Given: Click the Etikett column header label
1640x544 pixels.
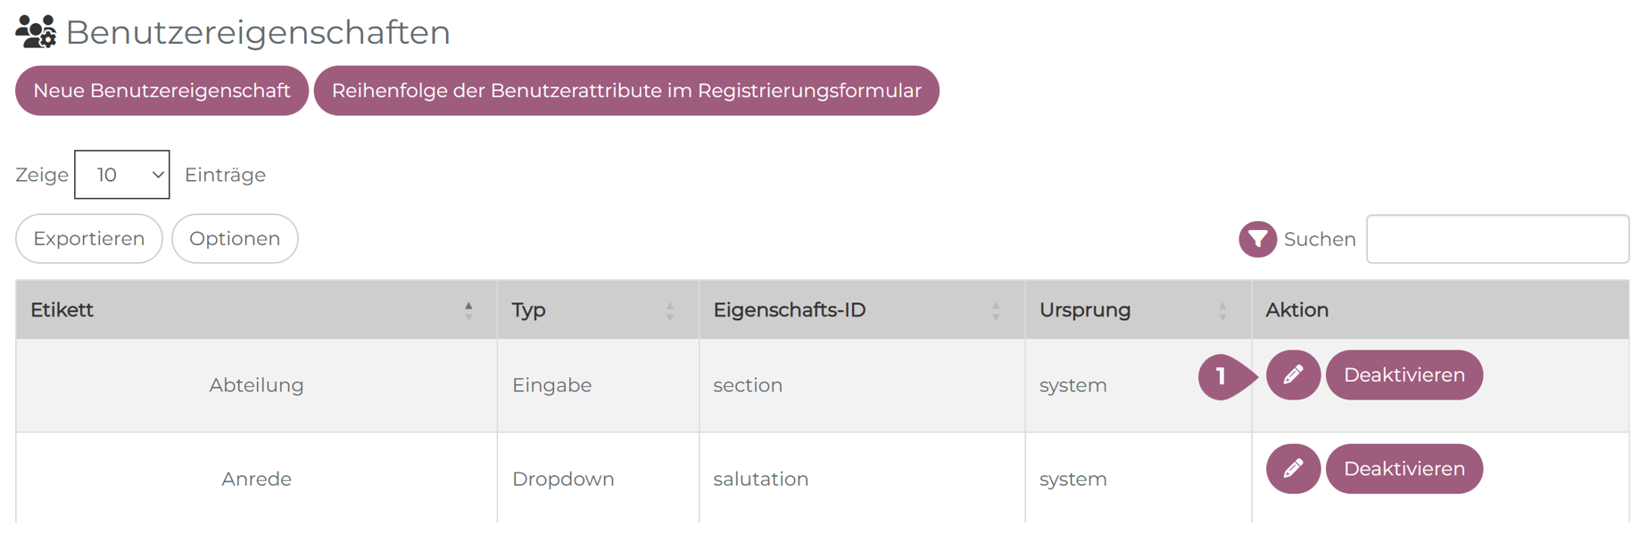Looking at the screenshot, I should (x=62, y=310).
